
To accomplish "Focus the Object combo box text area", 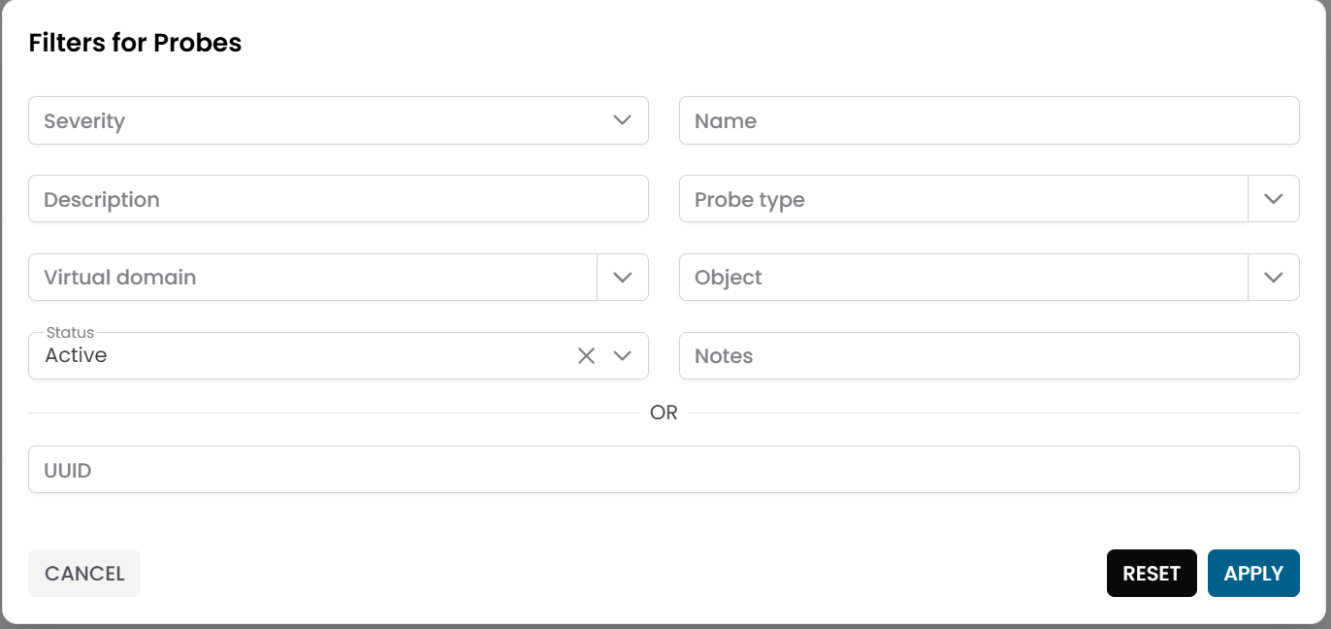I will (960, 278).
